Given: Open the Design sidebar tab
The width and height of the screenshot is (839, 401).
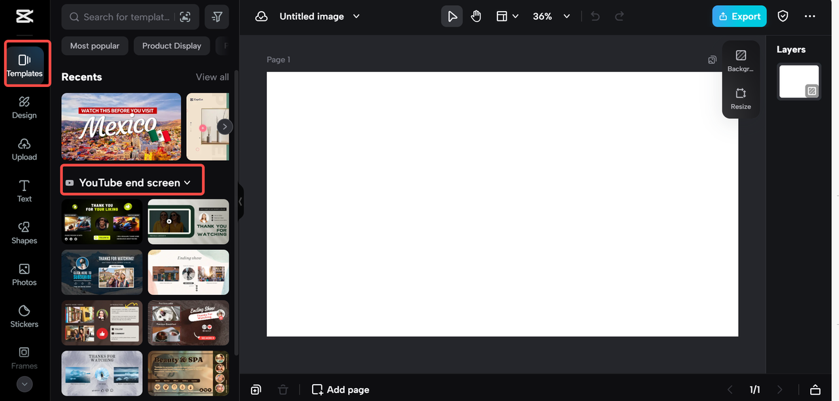Looking at the screenshot, I should (24, 107).
